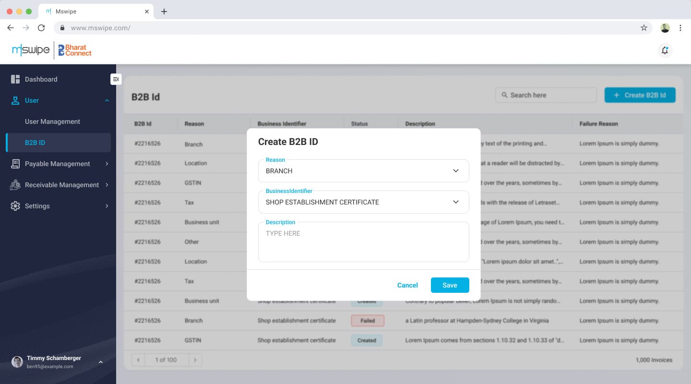The image size is (691, 384).
Task: Click the Reason column header
Action: 194,124
